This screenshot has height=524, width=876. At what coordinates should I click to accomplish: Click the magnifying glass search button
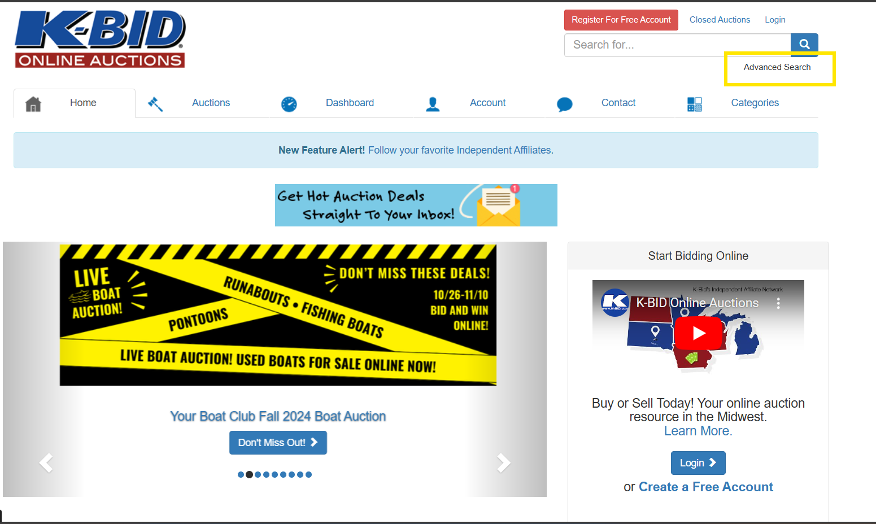[x=804, y=45]
